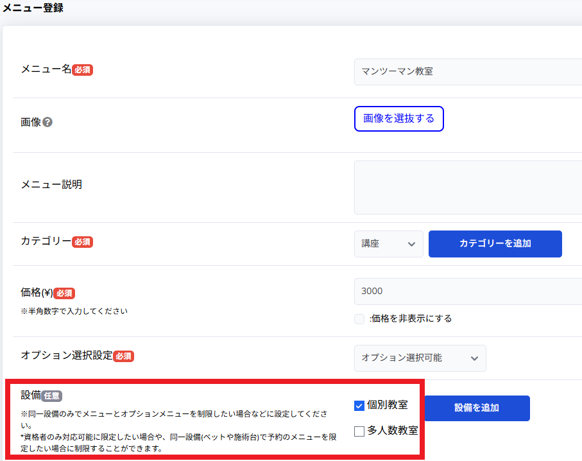Focus the メニュー名 text field
Screen dimensions: 582x461
coord(467,71)
